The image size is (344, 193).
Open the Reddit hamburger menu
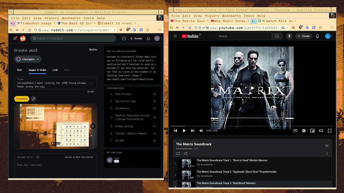coord(15,38)
